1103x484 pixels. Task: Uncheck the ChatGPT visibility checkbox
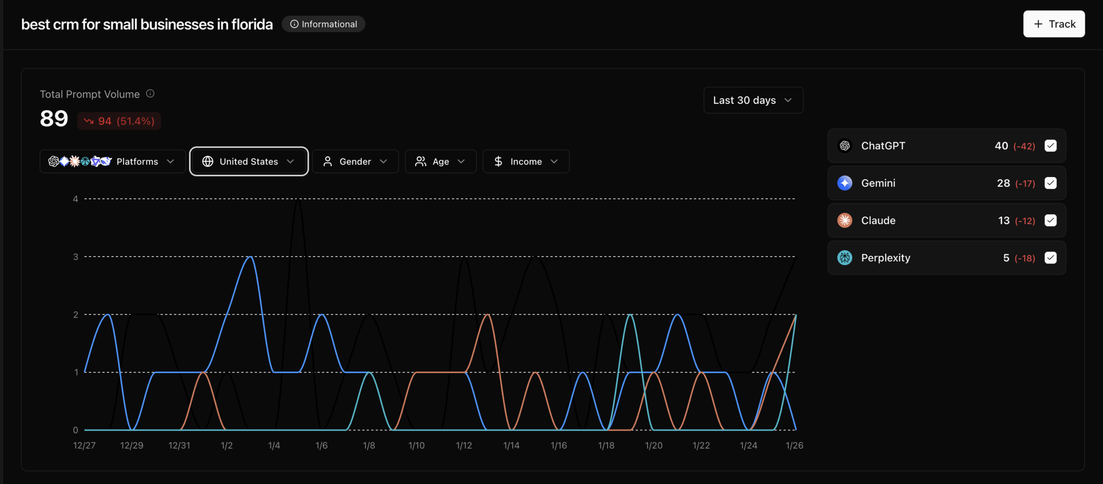tap(1050, 146)
